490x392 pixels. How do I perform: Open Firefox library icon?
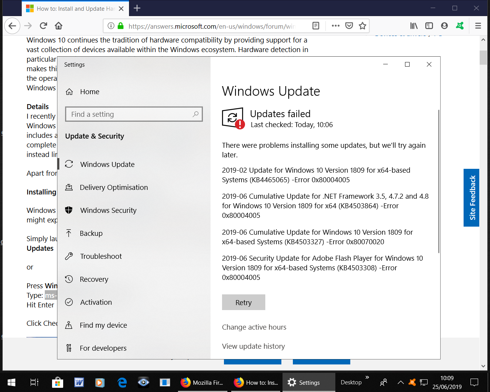point(414,26)
